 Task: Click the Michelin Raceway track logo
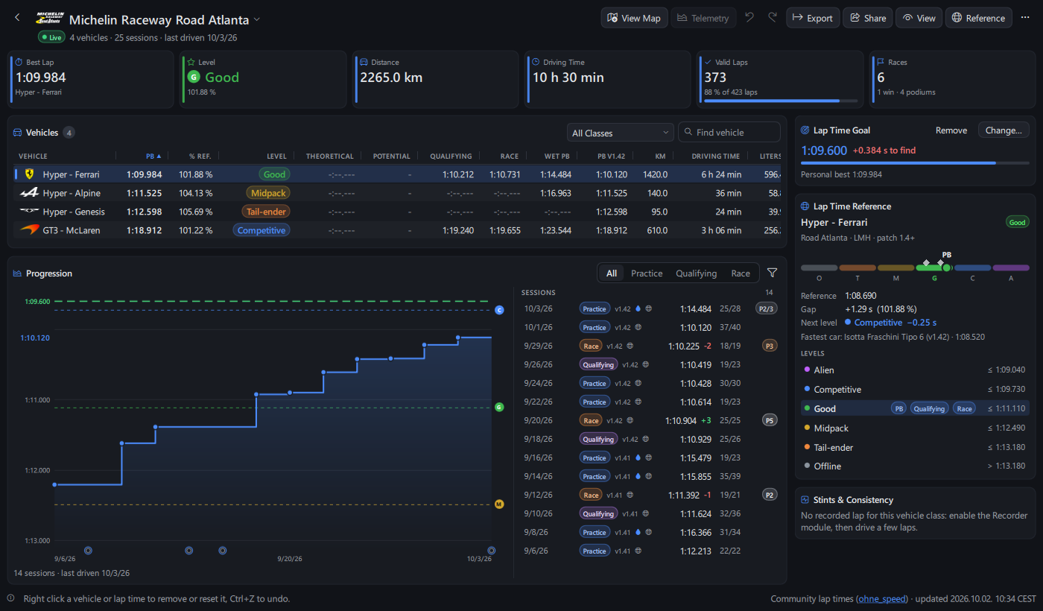pos(51,19)
